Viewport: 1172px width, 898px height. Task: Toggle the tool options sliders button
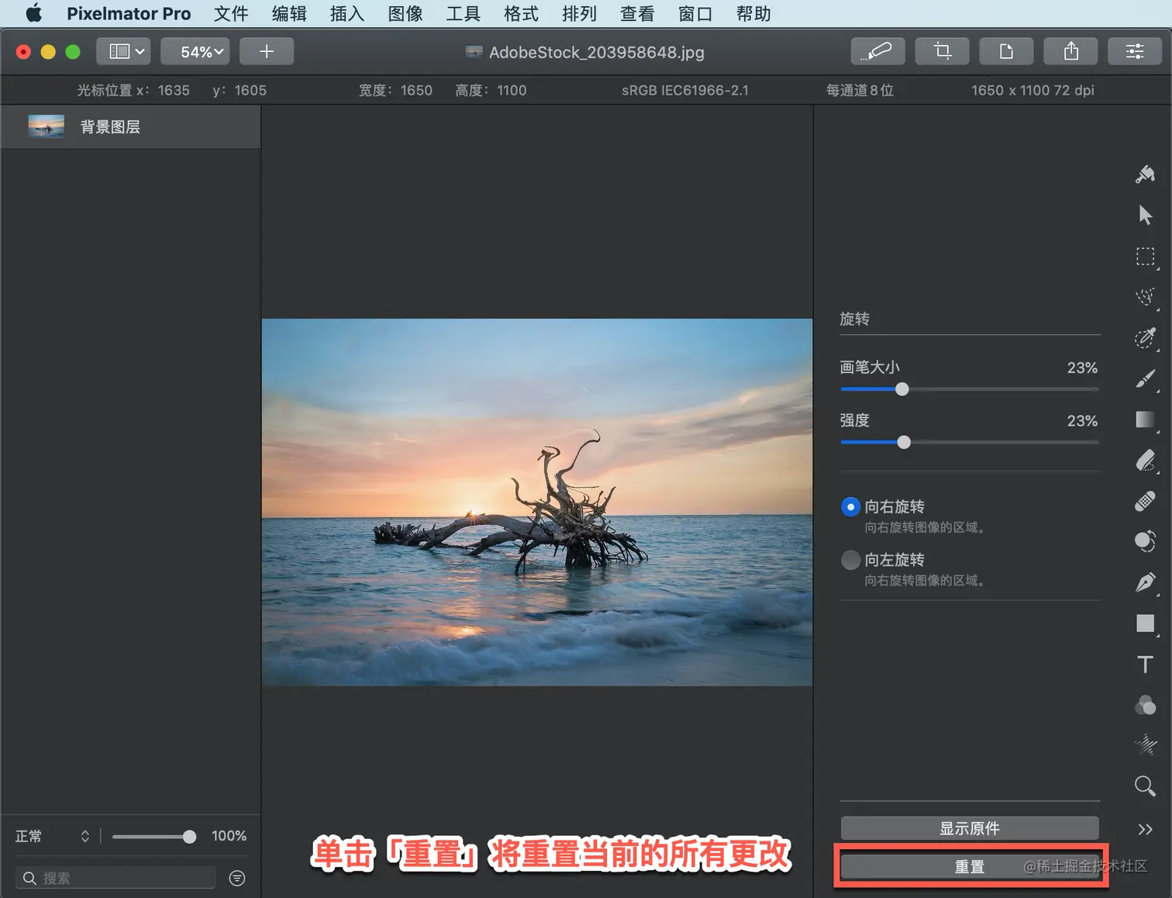coord(1136,51)
